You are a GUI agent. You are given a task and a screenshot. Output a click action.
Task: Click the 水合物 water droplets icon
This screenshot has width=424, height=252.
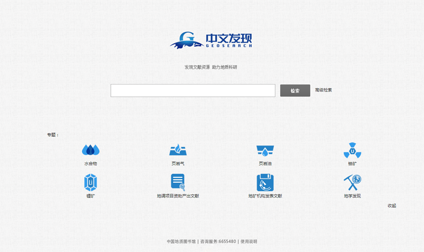point(91,150)
